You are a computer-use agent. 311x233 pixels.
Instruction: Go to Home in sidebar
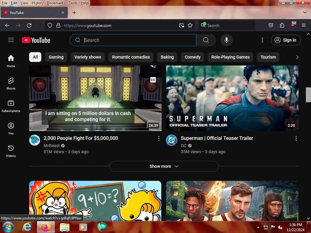point(11,61)
